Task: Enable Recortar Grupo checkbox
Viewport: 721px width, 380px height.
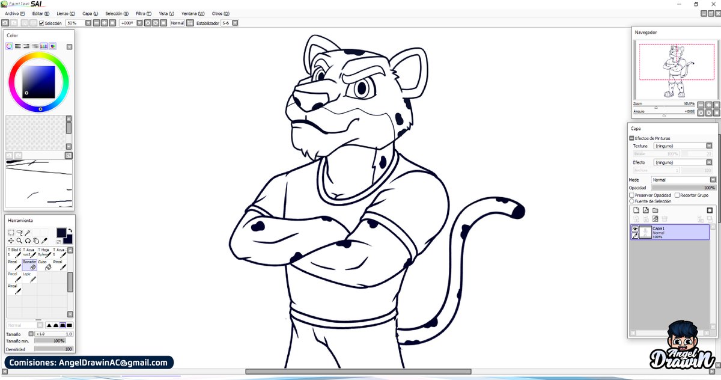Action: pyautogui.click(x=677, y=195)
